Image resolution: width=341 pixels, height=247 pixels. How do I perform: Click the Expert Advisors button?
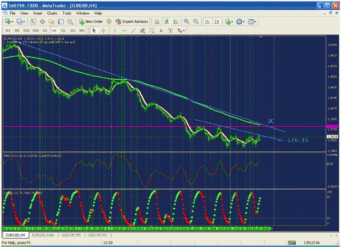tap(132, 21)
